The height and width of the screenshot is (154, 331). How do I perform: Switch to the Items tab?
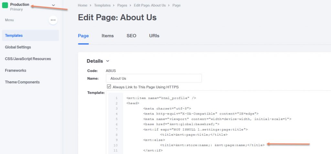pos(108,36)
